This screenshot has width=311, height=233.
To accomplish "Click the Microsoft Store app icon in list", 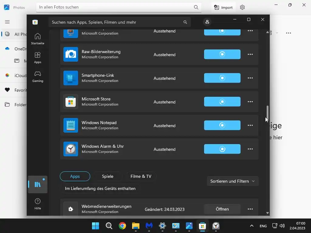I will (x=71, y=102).
